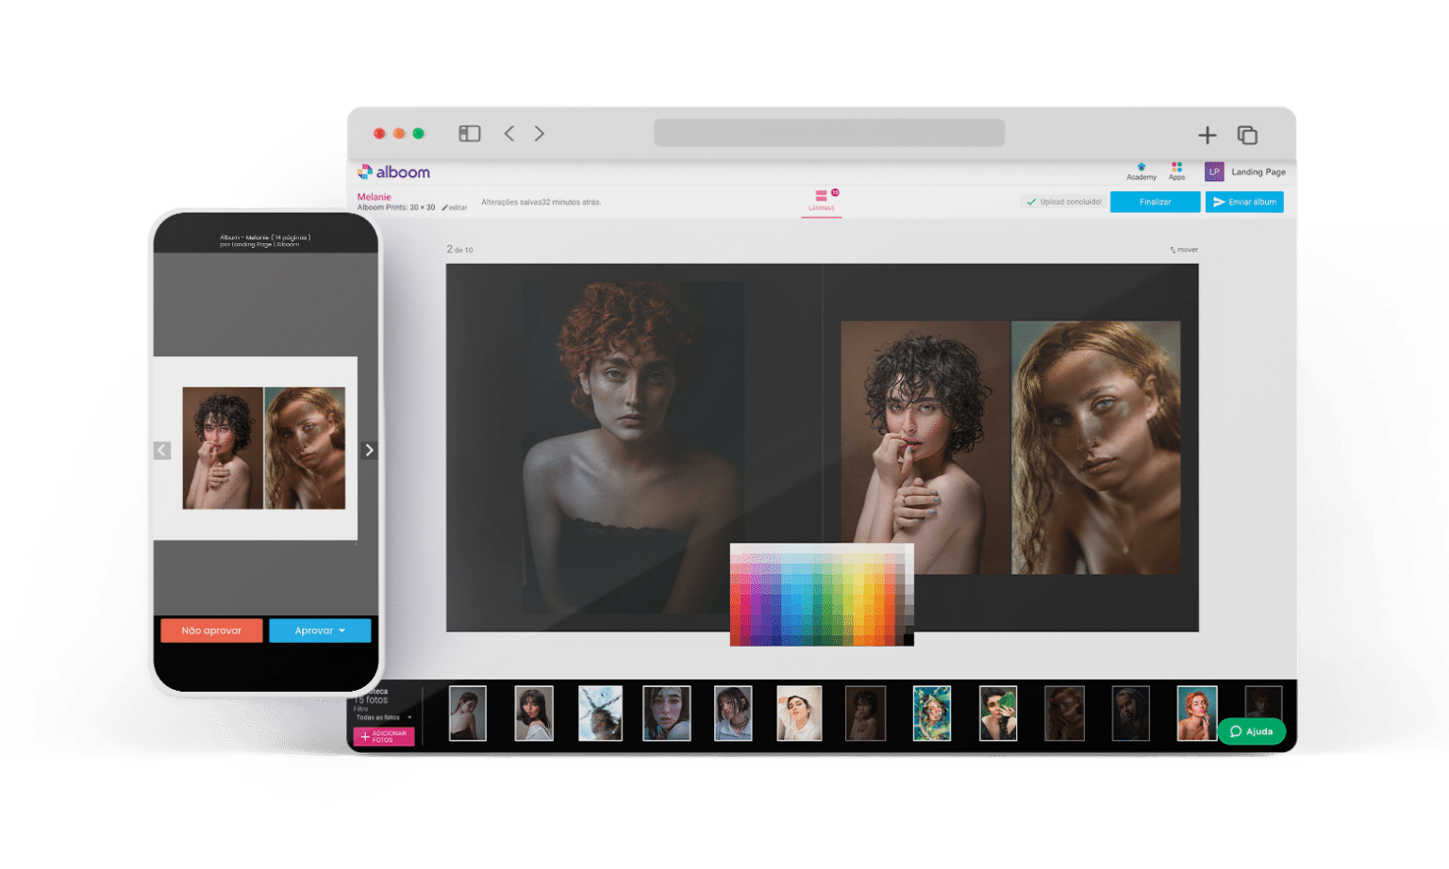1449x869 pixels.
Task: Click the Finalizar button
Action: pyautogui.click(x=1156, y=202)
